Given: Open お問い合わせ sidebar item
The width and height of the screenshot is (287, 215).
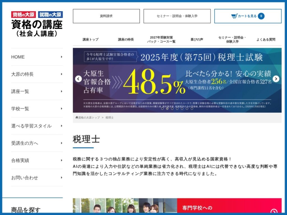Looking at the screenshot, I should [37, 177].
